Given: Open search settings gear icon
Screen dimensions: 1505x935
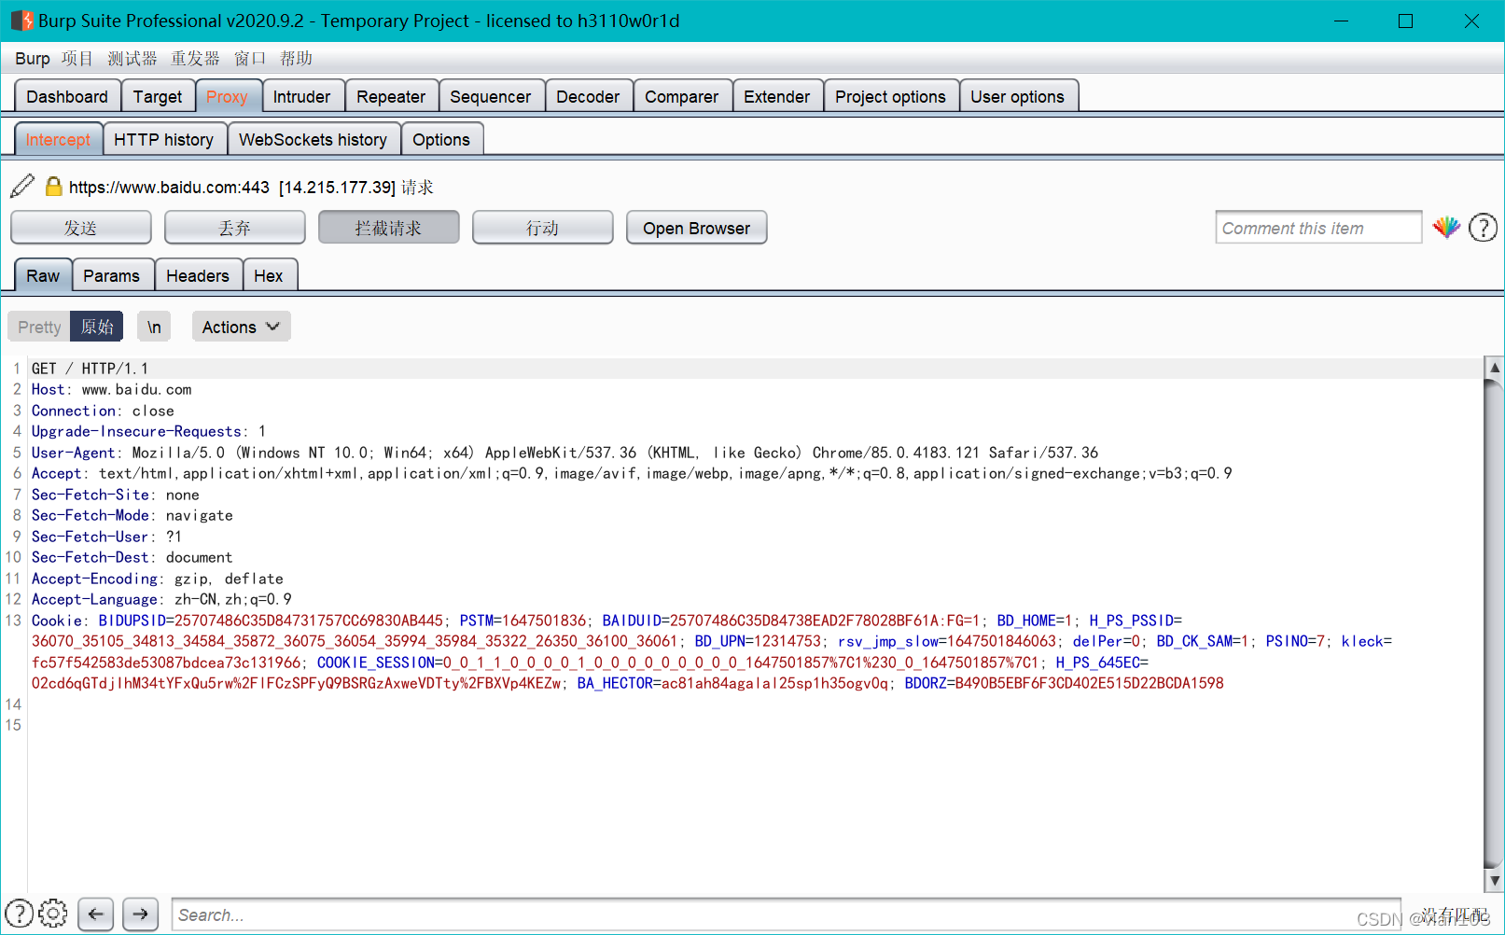Looking at the screenshot, I should [53, 914].
